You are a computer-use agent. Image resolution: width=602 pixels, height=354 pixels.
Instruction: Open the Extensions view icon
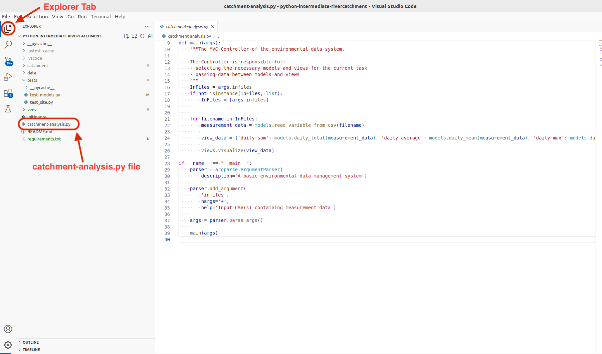pyautogui.click(x=8, y=93)
